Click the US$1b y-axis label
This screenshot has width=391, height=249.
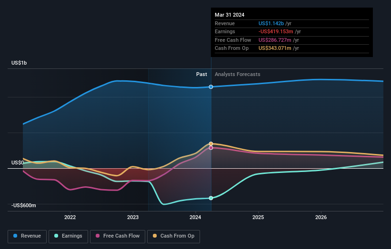19,63
